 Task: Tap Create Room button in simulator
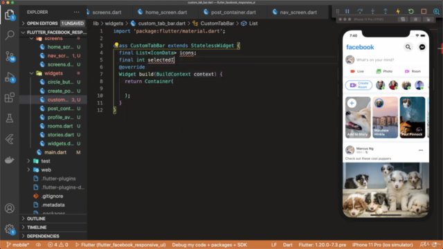(x=359, y=85)
